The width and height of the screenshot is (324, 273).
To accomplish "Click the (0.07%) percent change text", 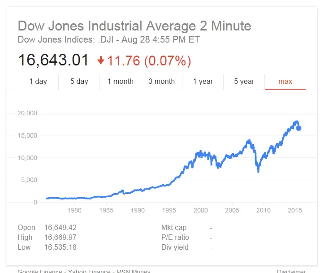I will [x=168, y=61].
